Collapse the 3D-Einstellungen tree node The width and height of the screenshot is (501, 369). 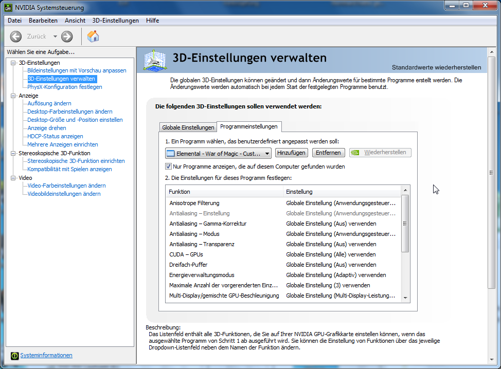coord(13,63)
